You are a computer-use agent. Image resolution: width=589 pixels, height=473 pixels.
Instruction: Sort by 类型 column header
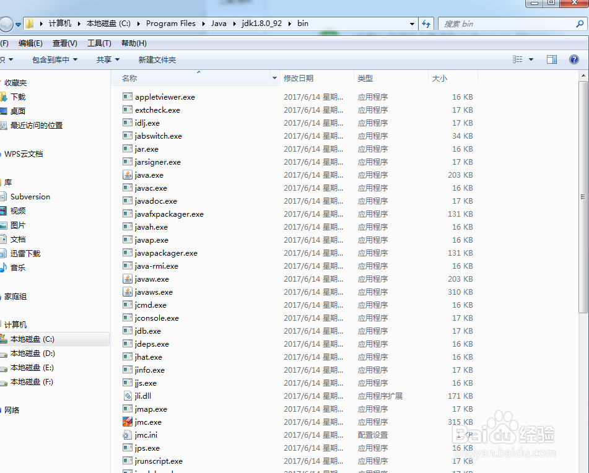391,78
